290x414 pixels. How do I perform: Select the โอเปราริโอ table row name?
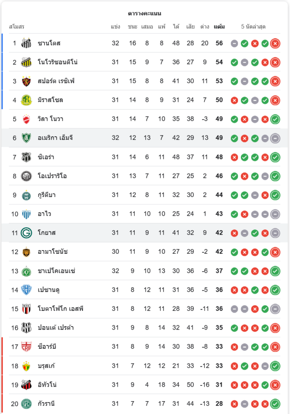52,176
